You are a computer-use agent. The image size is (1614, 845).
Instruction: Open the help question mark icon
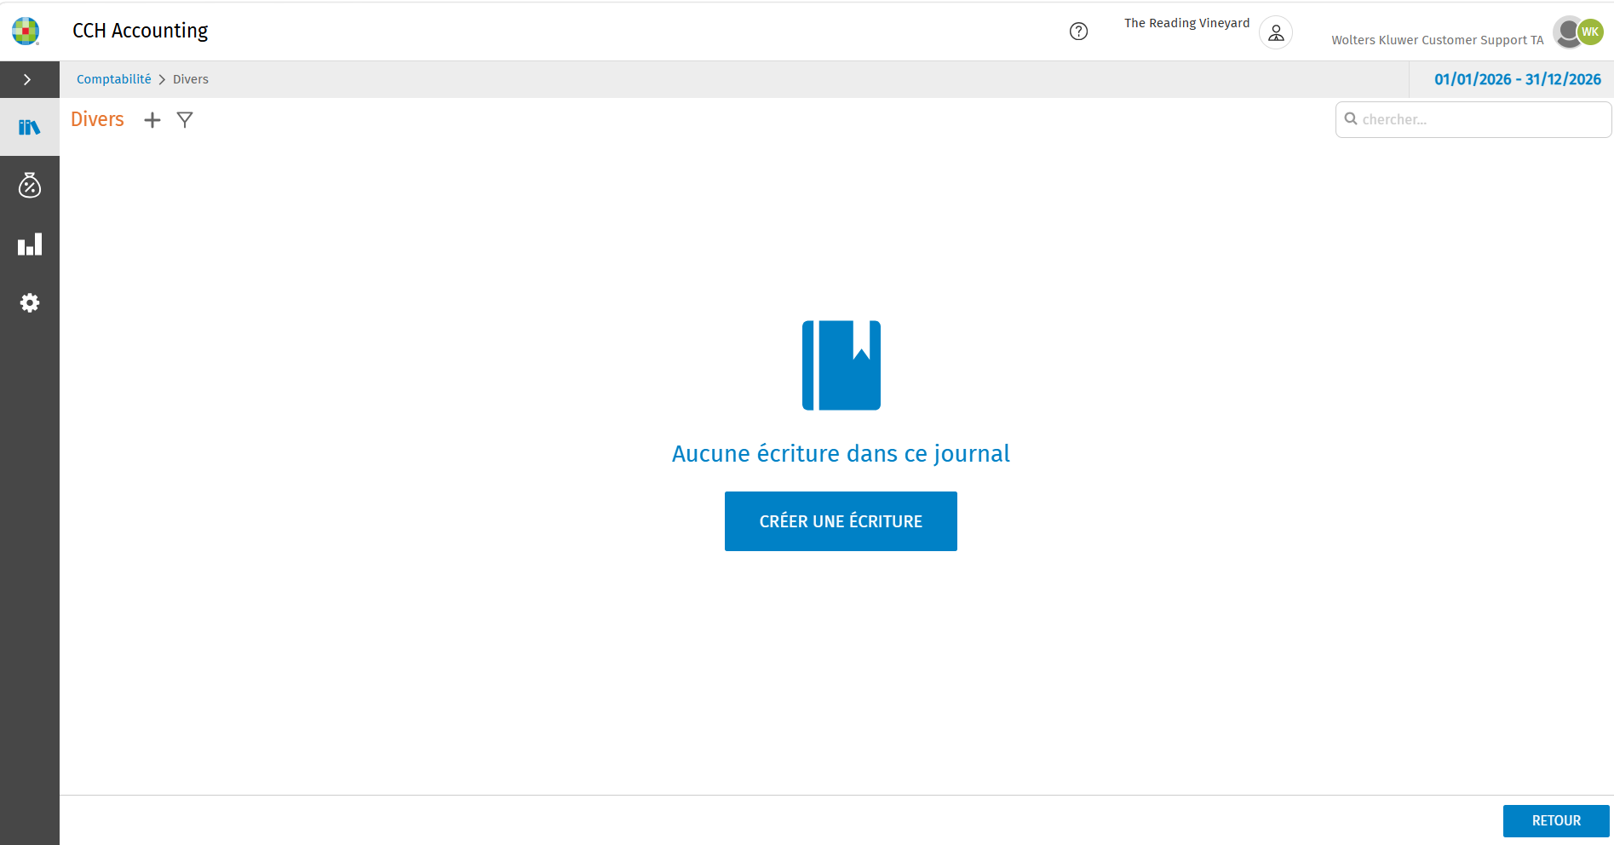[1078, 32]
